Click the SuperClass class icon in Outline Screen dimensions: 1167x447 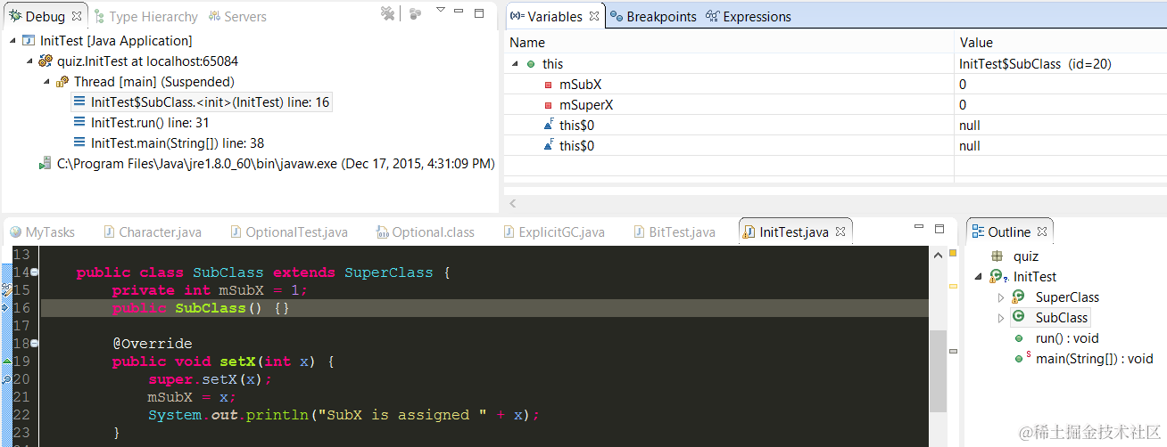[x=1018, y=297]
